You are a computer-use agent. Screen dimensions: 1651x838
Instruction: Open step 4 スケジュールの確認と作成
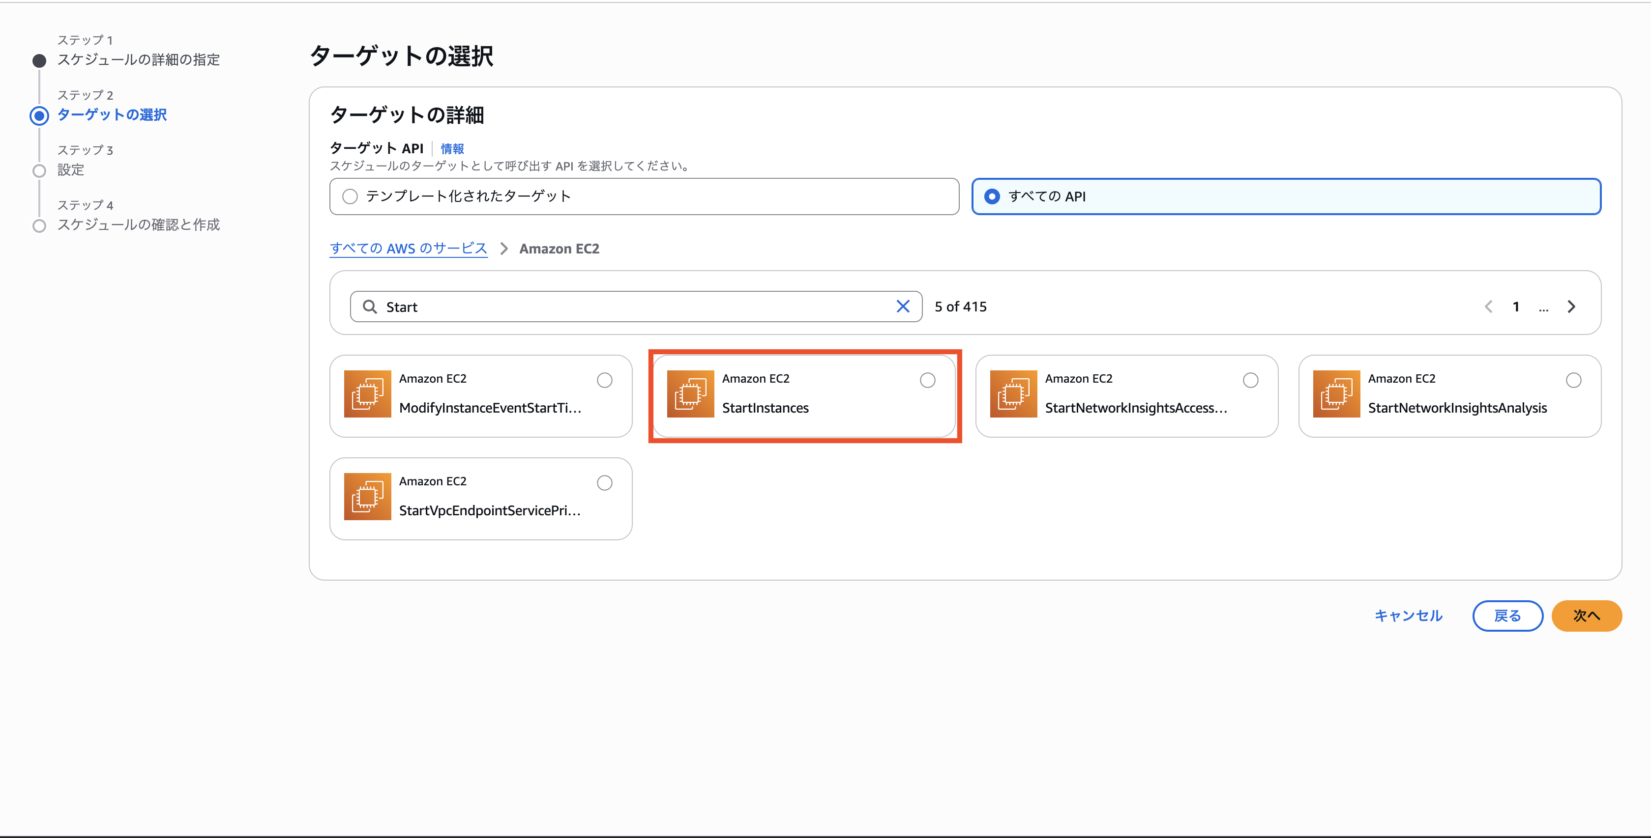click(139, 224)
